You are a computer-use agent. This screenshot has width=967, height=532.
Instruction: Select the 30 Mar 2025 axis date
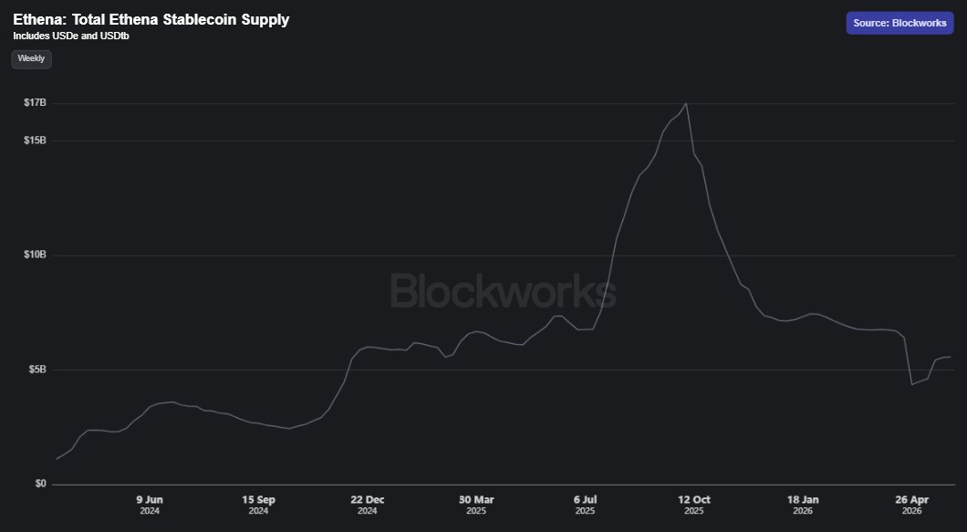point(476,505)
